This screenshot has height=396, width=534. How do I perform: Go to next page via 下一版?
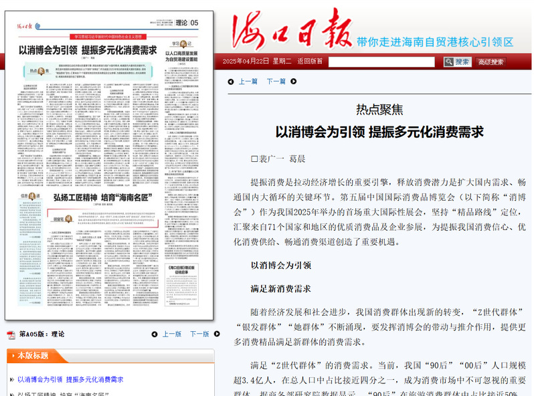(x=199, y=334)
